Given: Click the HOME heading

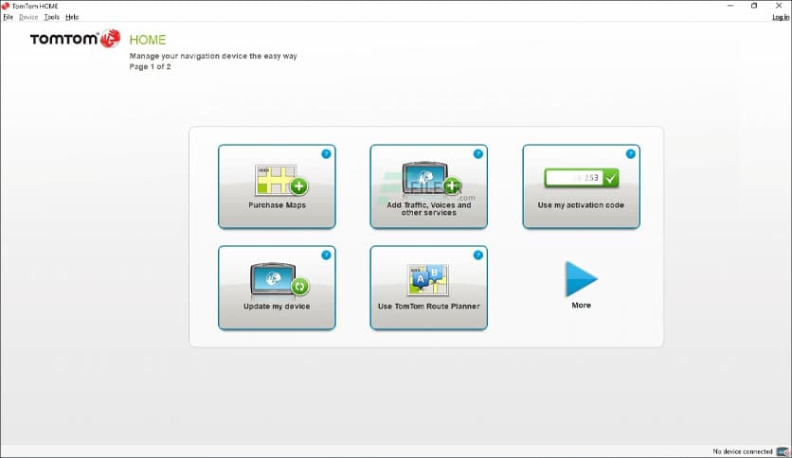Looking at the screenshot, I should pyautogui.click(x=148, y=40).
